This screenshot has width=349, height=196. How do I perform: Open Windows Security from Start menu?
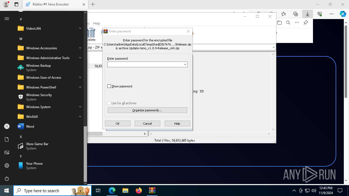49,97
